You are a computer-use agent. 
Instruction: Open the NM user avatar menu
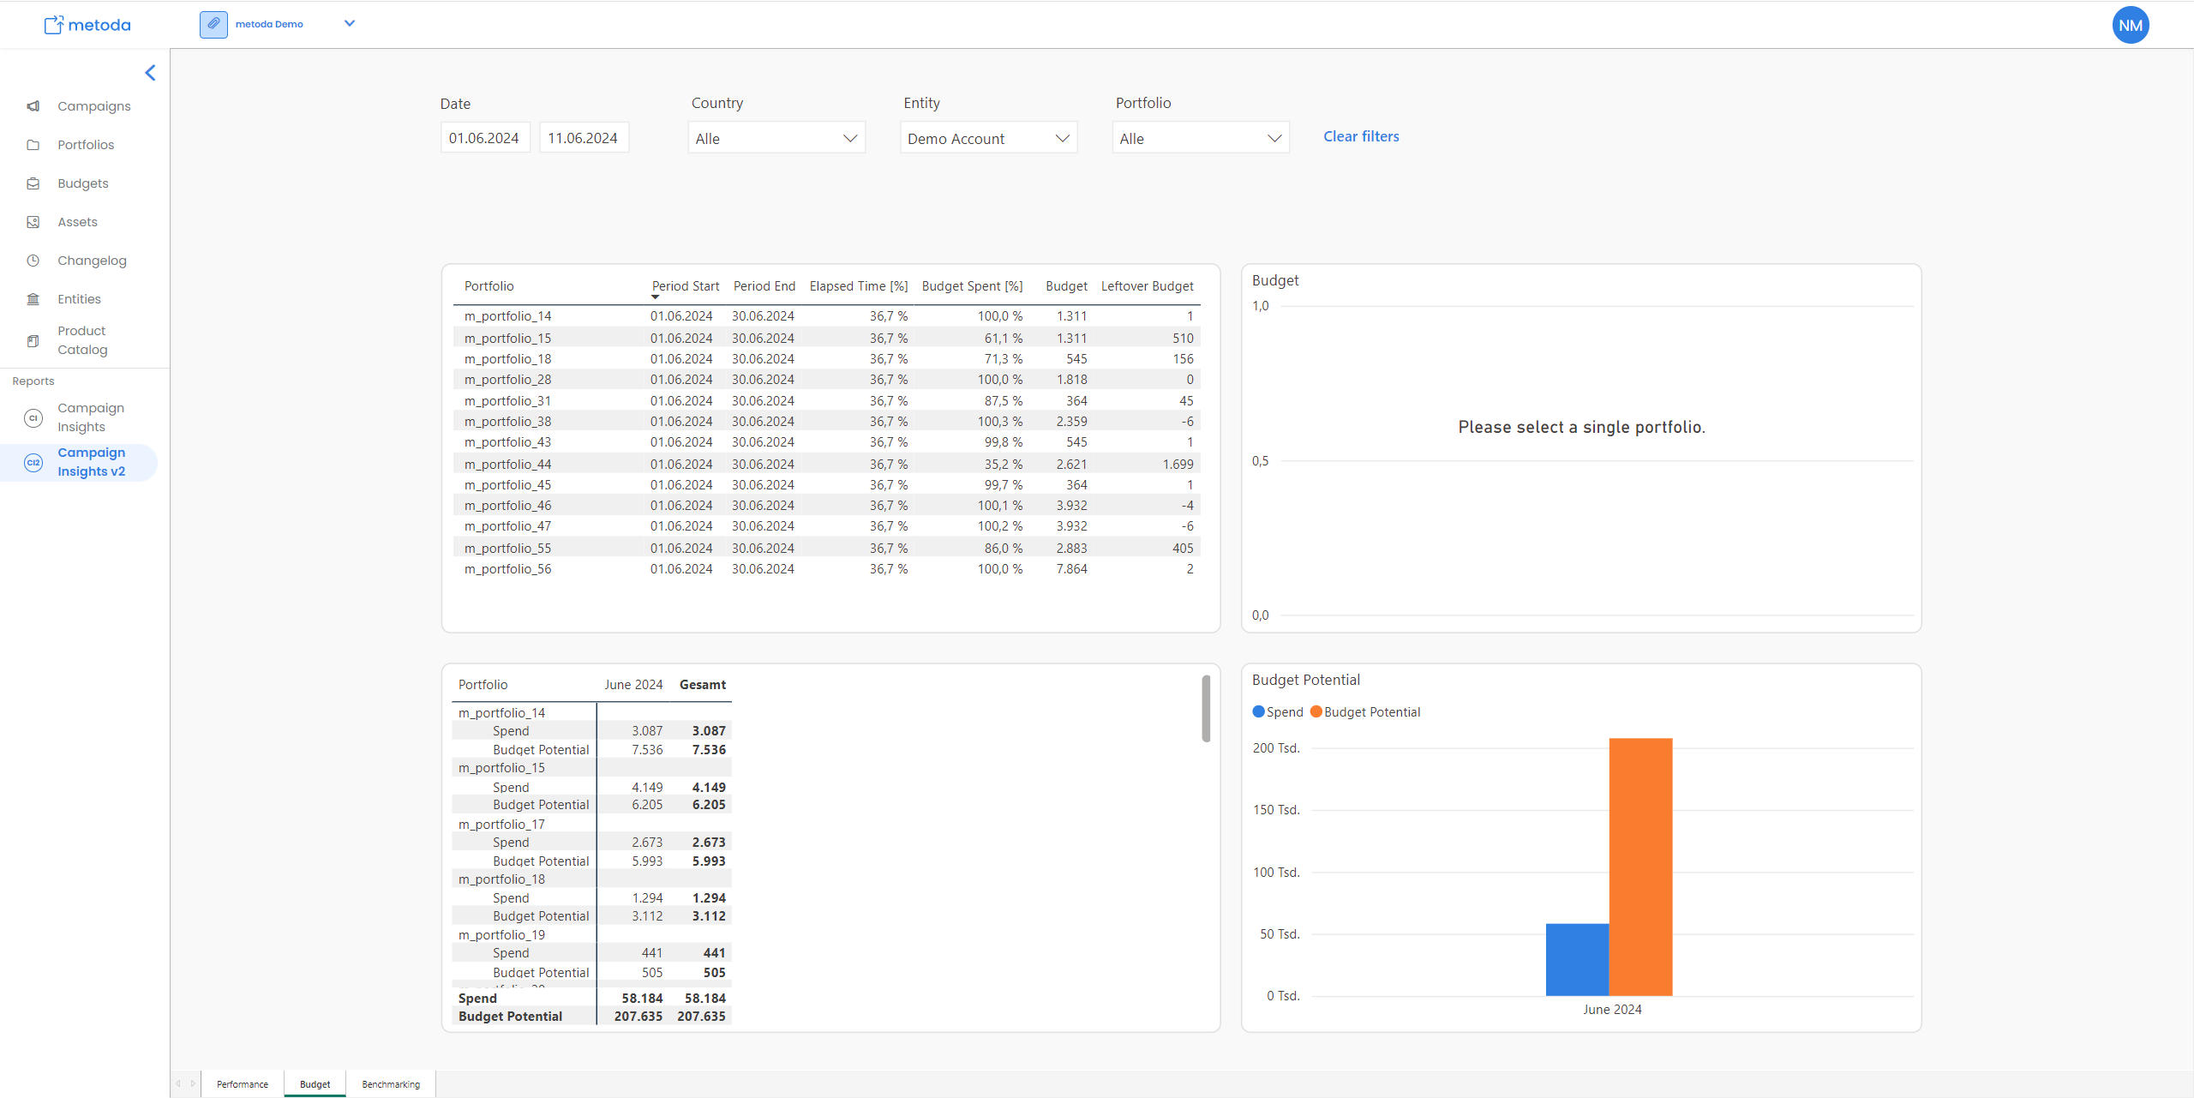point(2130,26)
